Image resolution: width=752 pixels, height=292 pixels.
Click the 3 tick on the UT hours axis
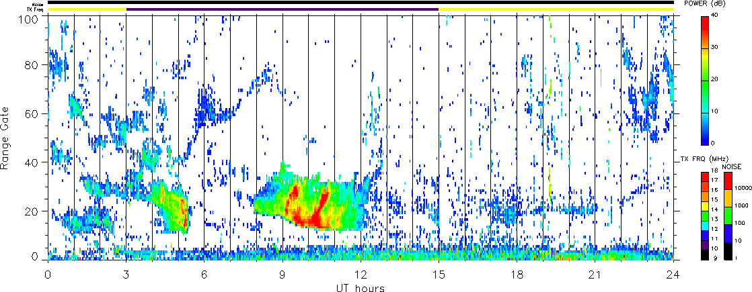(126, 275)
